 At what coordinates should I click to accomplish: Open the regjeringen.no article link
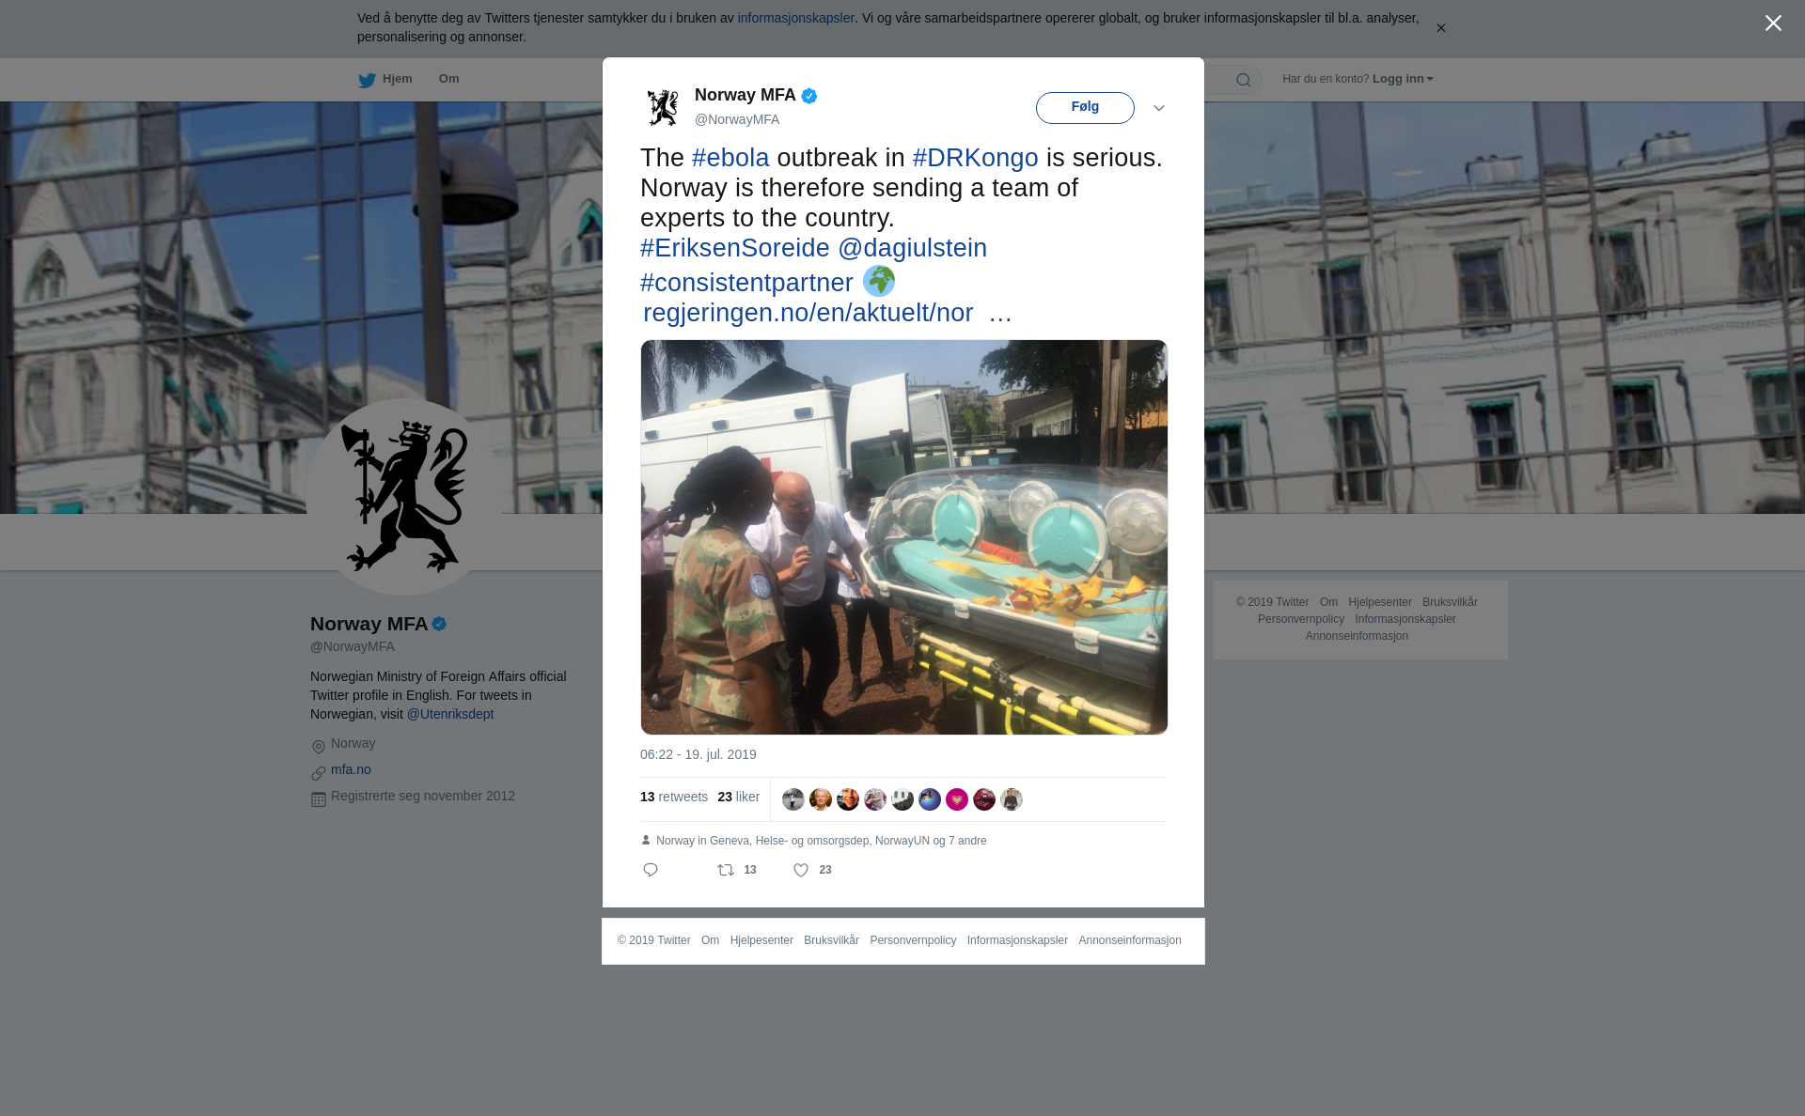pos(808,313)
